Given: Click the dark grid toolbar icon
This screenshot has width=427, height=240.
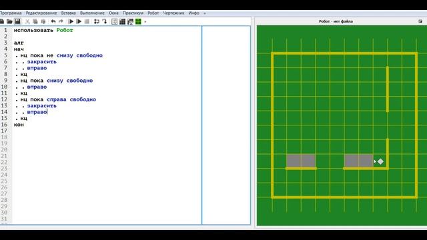Looking at the screenshot, I should [x=122, y=21].
